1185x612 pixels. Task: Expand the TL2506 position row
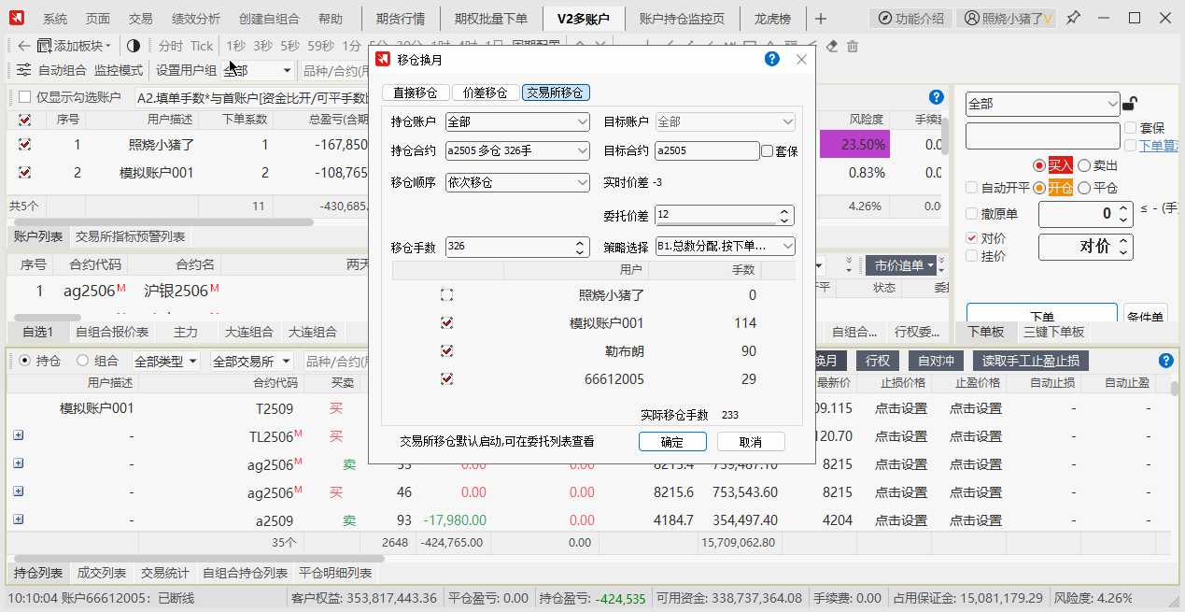pyautogui.click(x=19, y=436)
